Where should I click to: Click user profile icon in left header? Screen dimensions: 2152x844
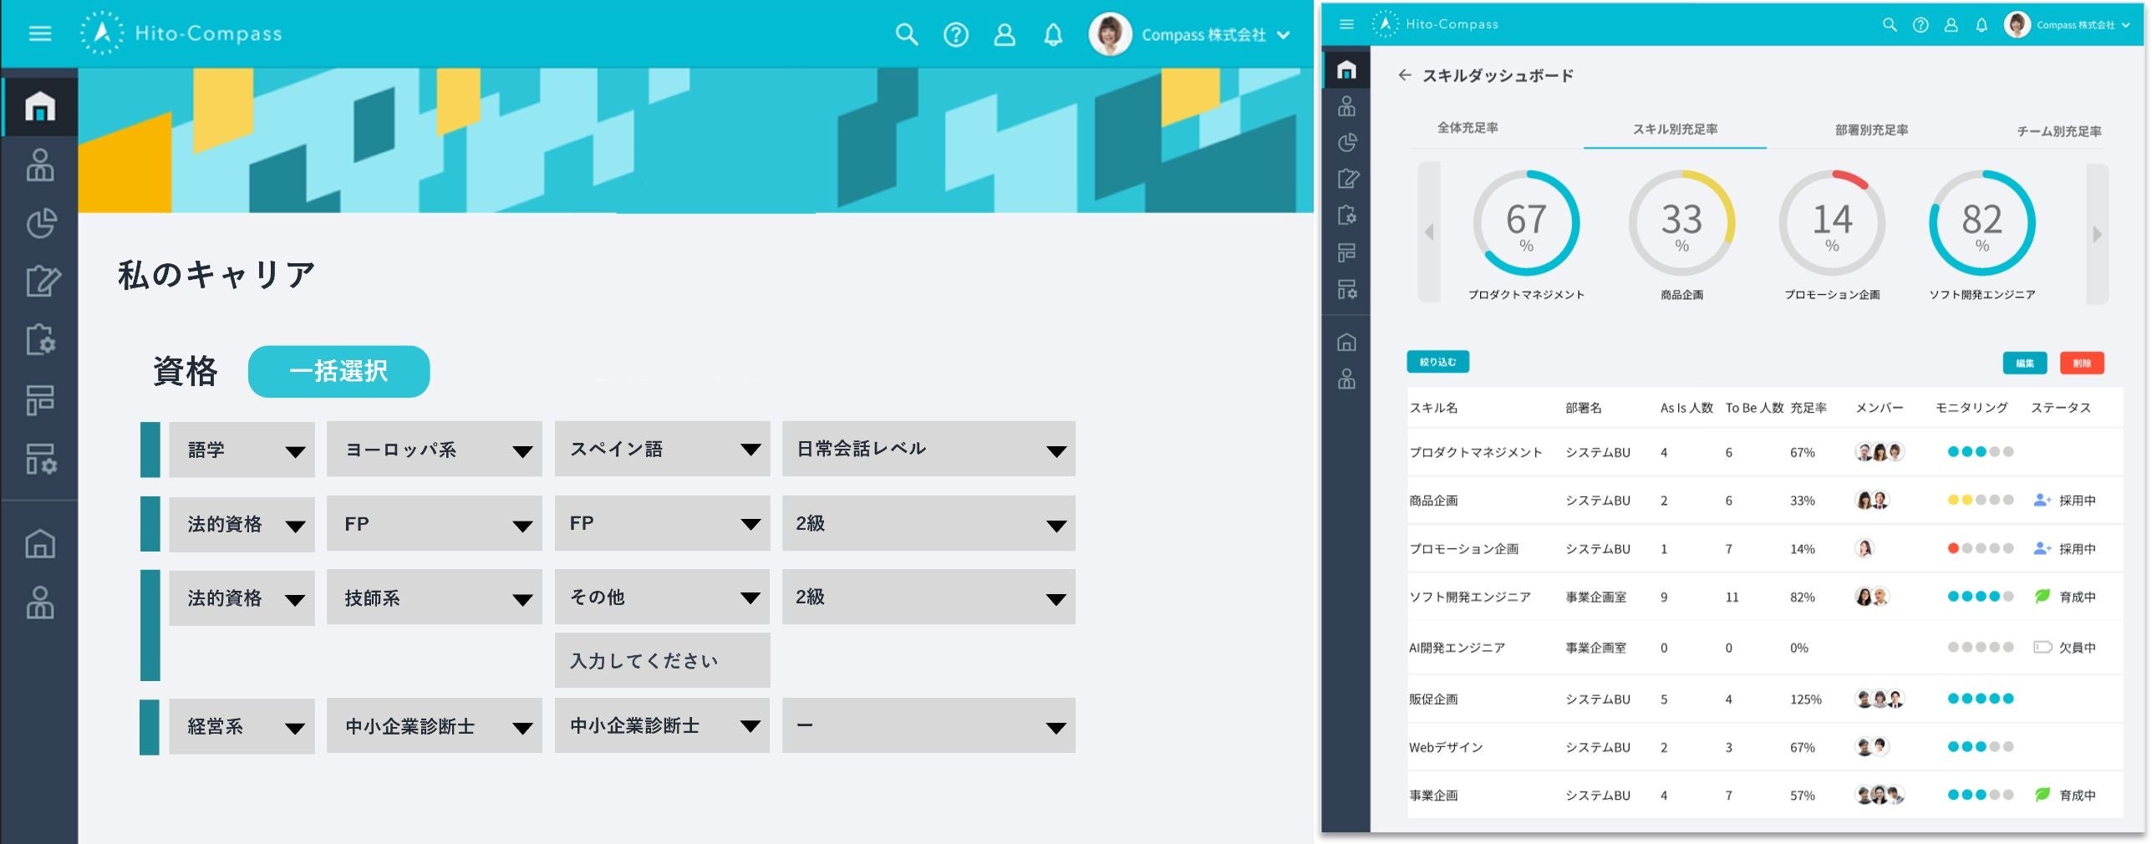point(1005,34)
